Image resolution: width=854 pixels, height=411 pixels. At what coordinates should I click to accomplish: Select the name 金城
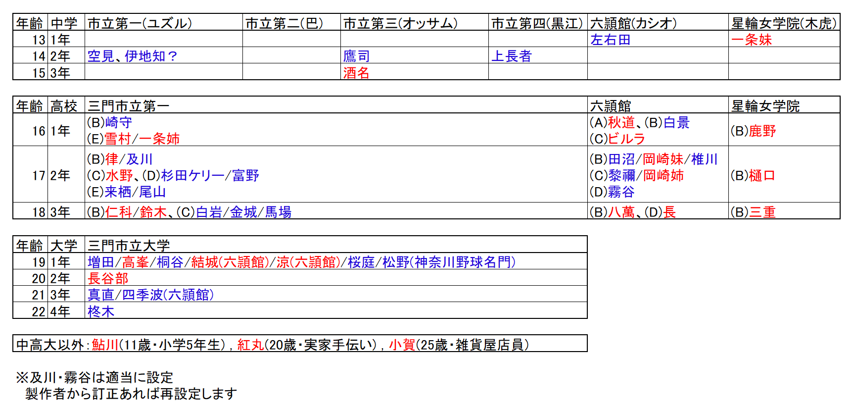pyautogui.click(x=244, y=212)
